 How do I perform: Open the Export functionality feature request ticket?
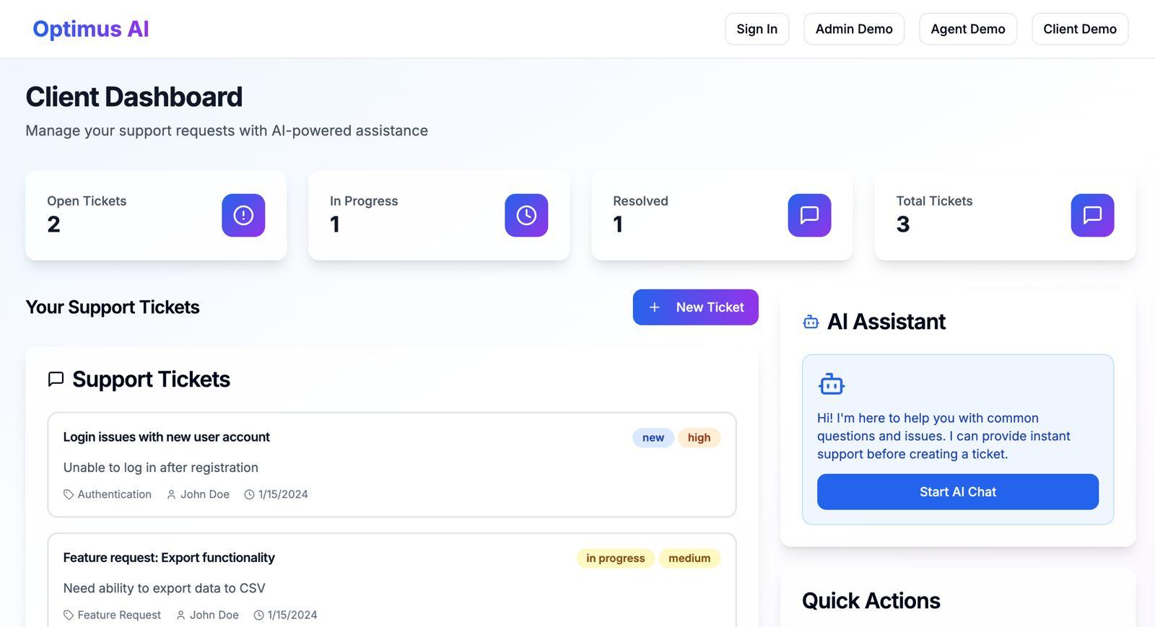[169, 558]
